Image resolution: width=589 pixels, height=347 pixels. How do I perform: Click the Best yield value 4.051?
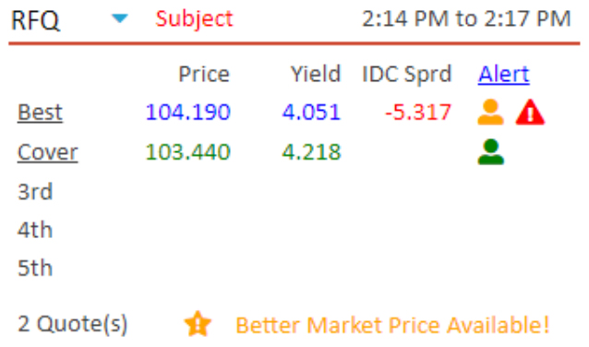pos(311,112)
